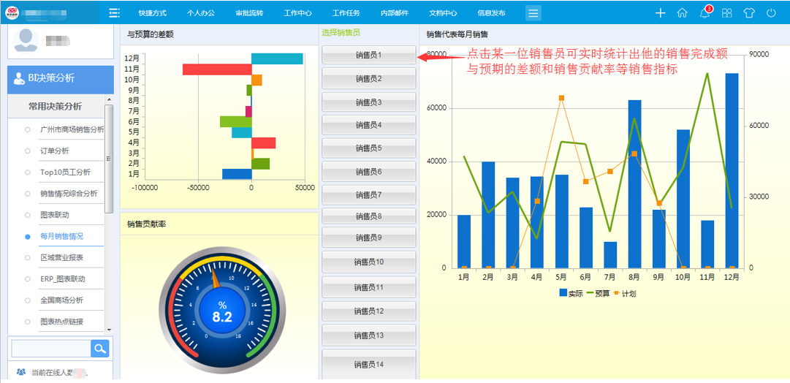Click the sidebar scrollbar up arrow
790x383 pixels.
[x=109, y=99]
